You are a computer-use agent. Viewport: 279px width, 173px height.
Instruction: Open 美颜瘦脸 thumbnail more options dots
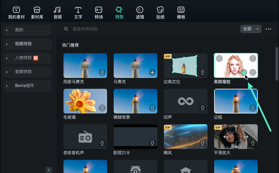252,58
